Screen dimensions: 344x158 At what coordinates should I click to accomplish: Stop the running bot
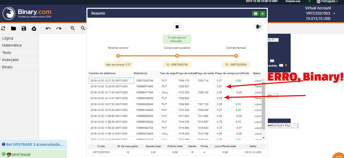click(x=177, y=27)
